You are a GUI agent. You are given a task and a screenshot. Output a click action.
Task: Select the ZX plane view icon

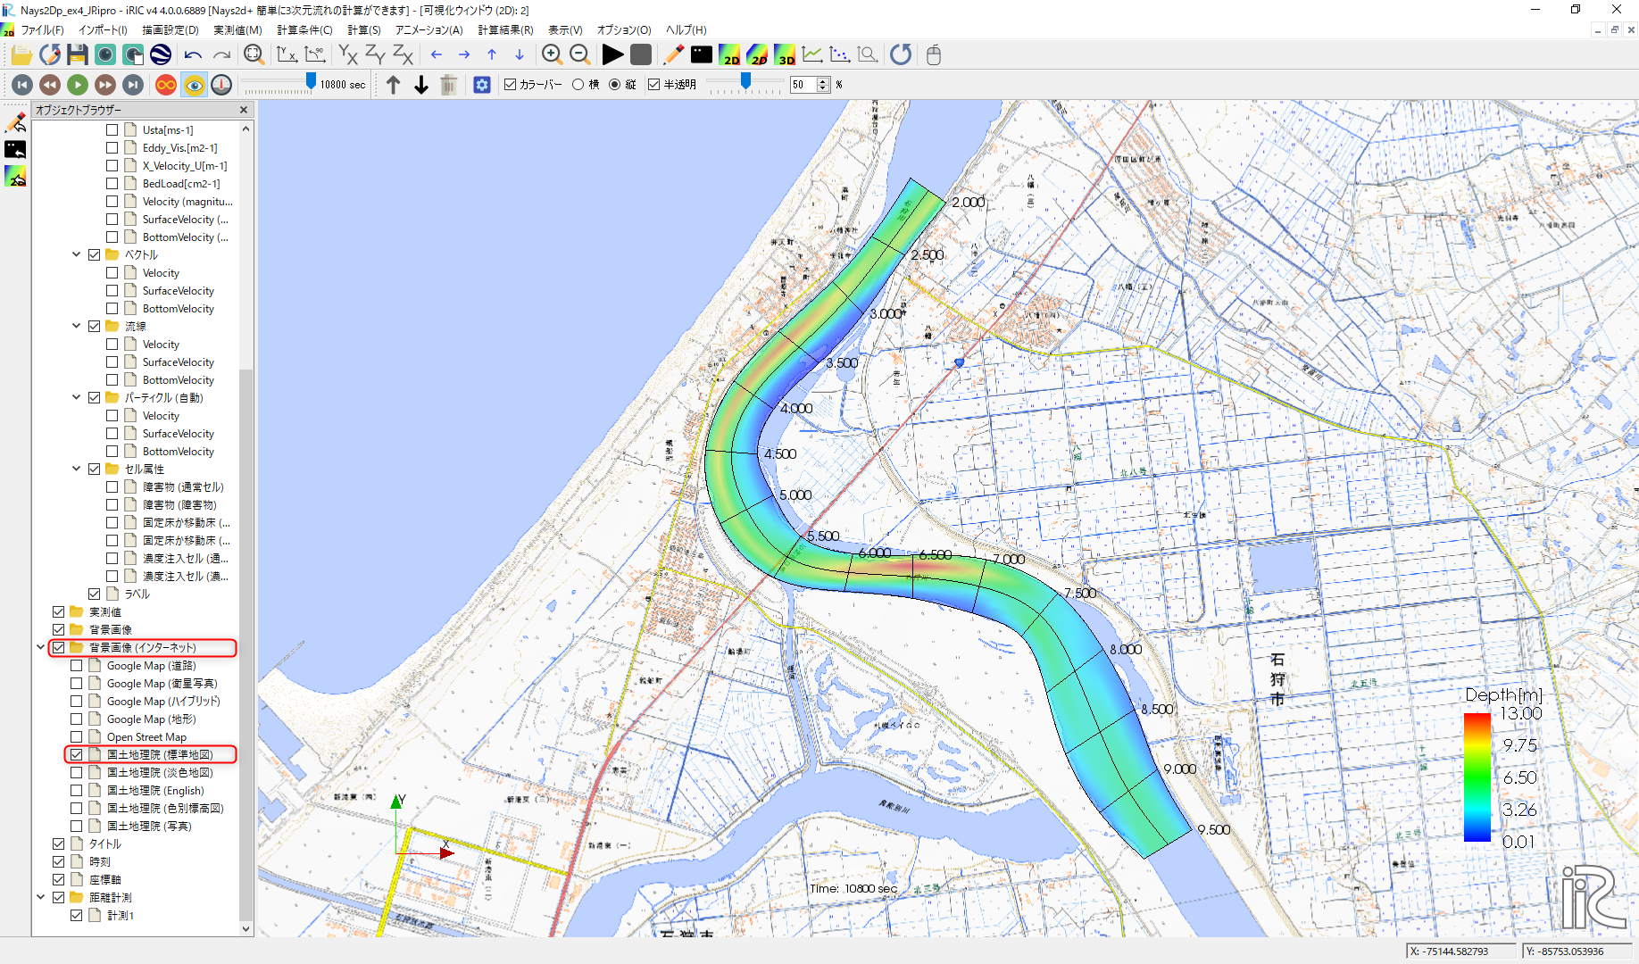tap(403, 55)
